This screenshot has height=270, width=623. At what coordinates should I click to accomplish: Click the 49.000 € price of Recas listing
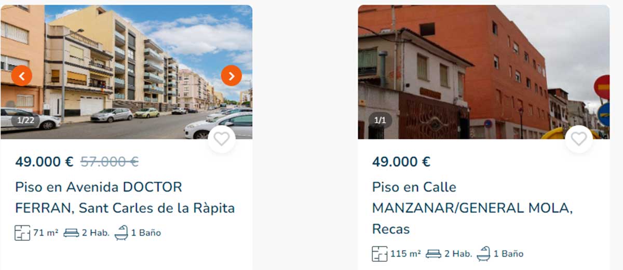pos(401,162)
